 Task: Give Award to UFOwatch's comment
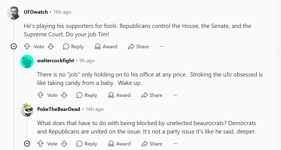106,46
